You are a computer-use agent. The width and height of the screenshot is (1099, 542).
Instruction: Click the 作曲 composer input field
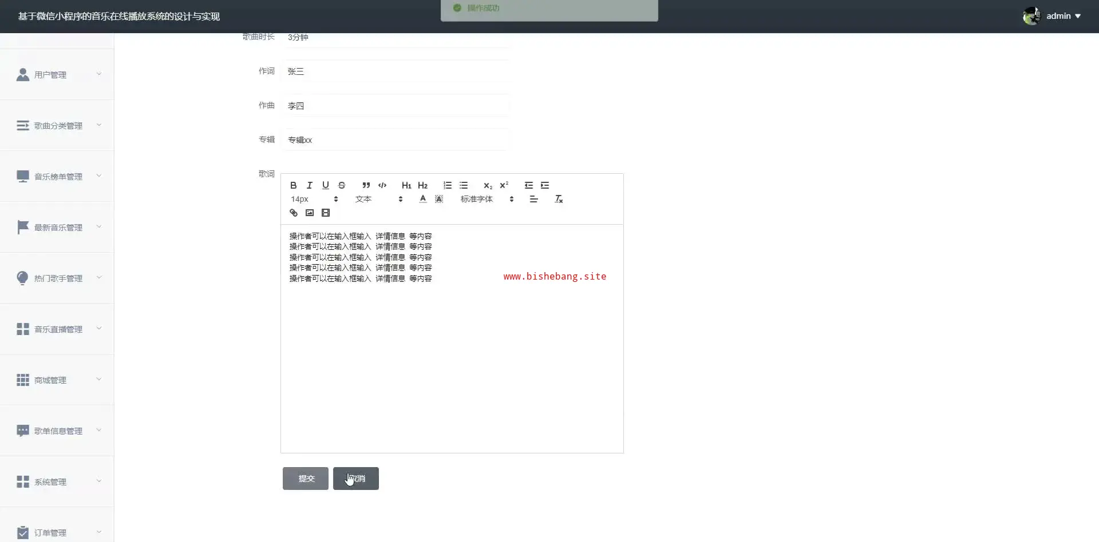pos(395,106)
